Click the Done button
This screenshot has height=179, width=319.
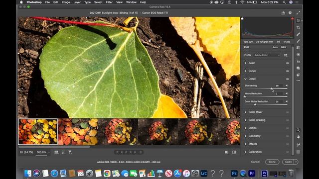[272, 162]
